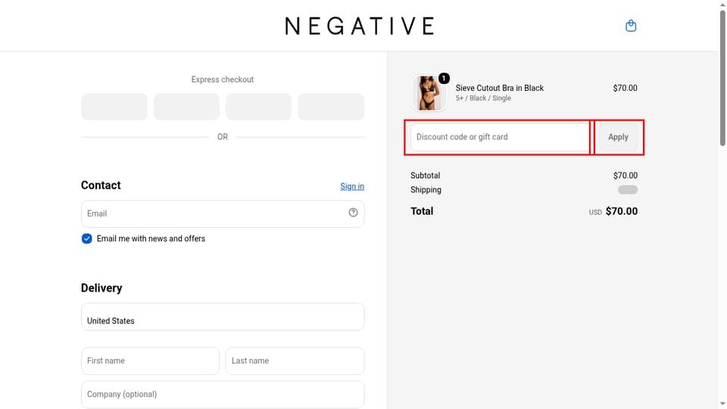Uncheck Email me with news and offers
This screenshot has height=409, width=727.
[x=86, y=239]
